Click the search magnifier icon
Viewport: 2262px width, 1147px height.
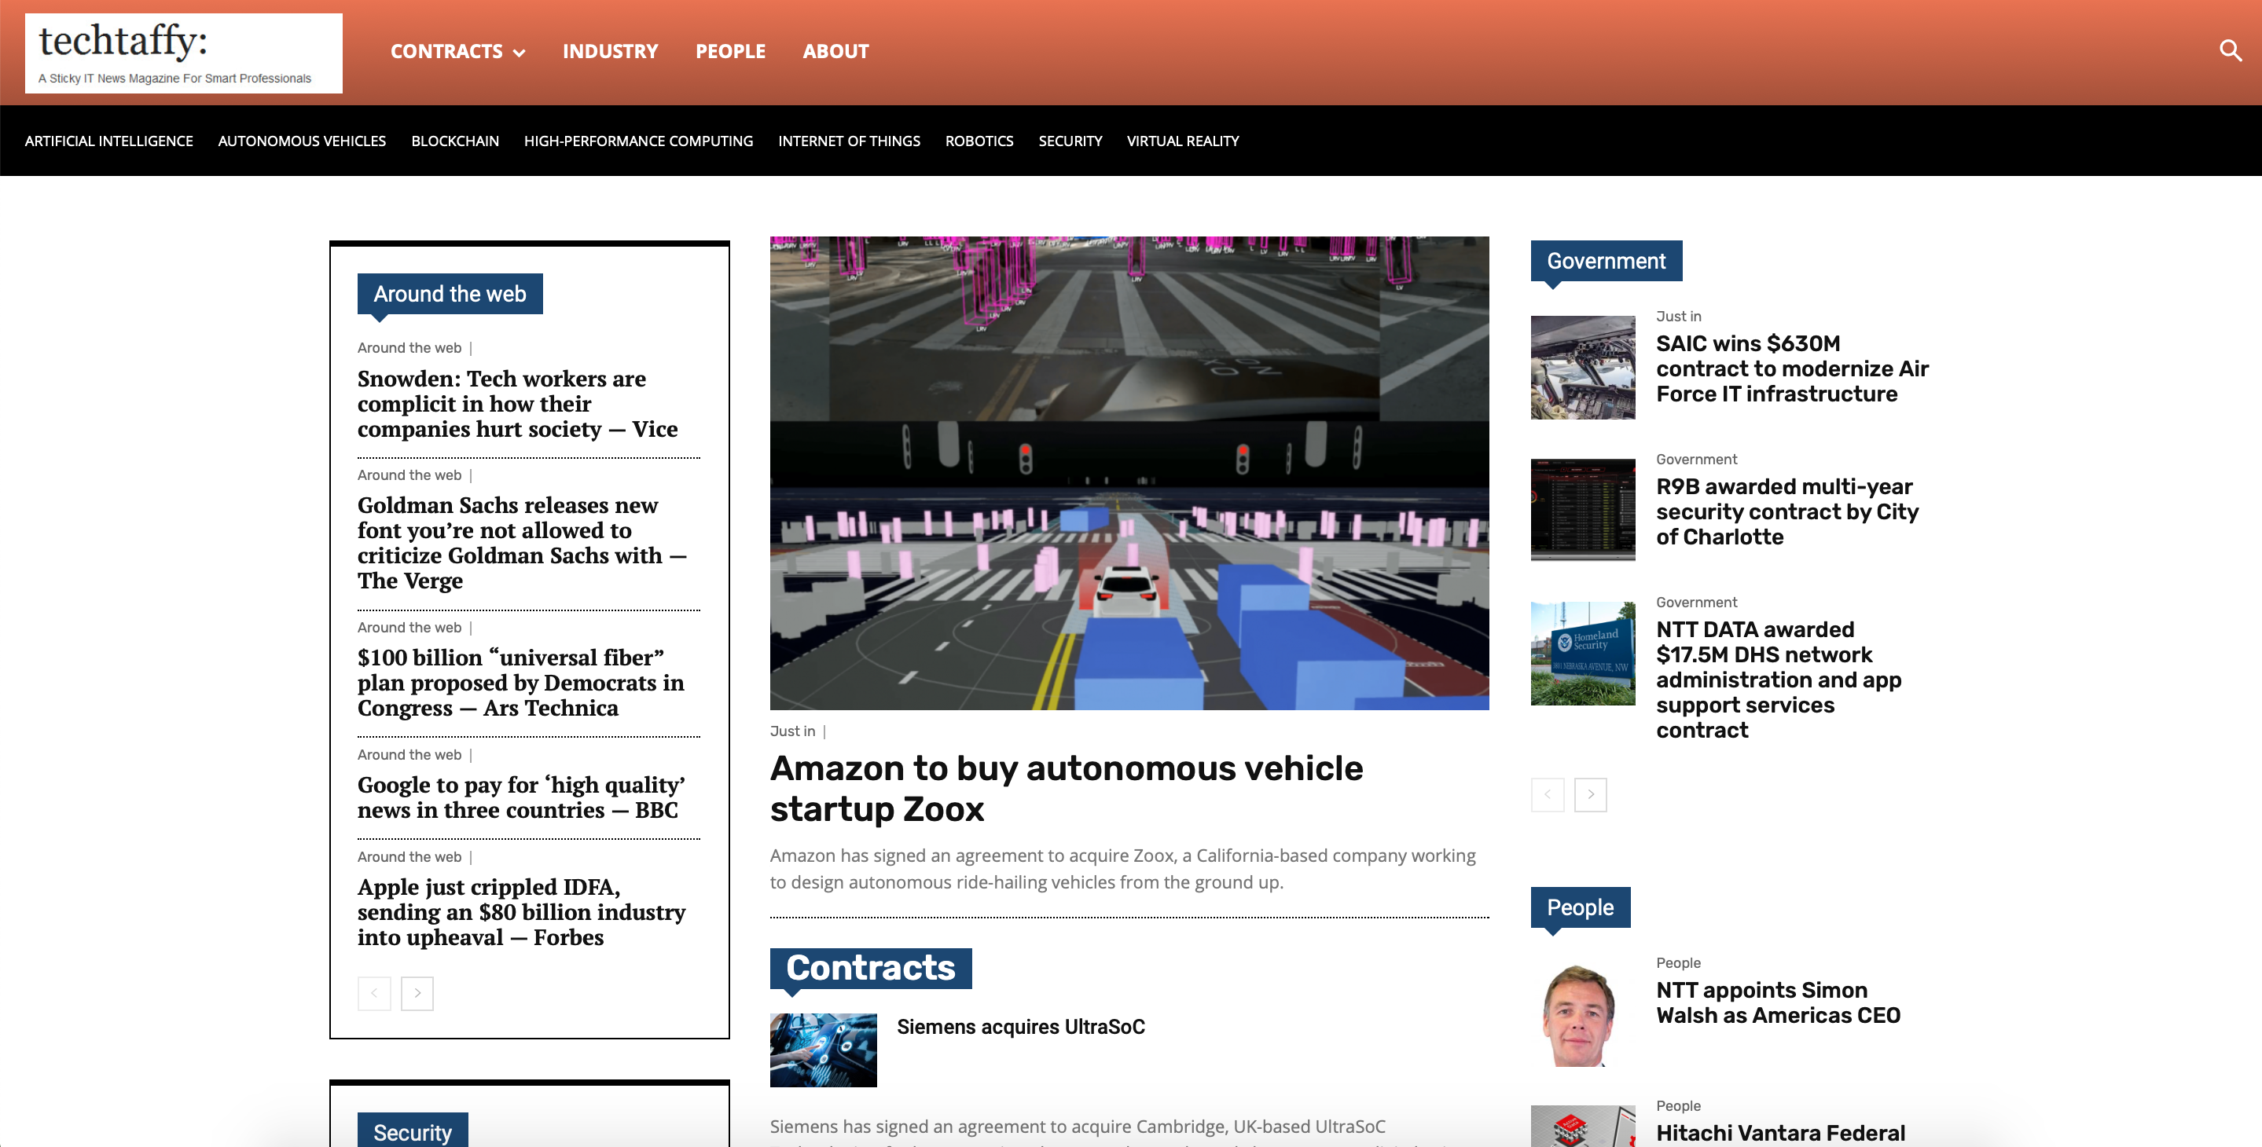pos(2230,51)
